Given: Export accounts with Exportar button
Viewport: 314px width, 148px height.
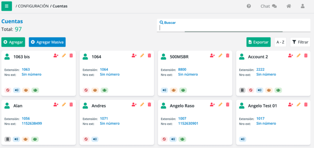Looking at the screenshot, I should click(258, 42).
